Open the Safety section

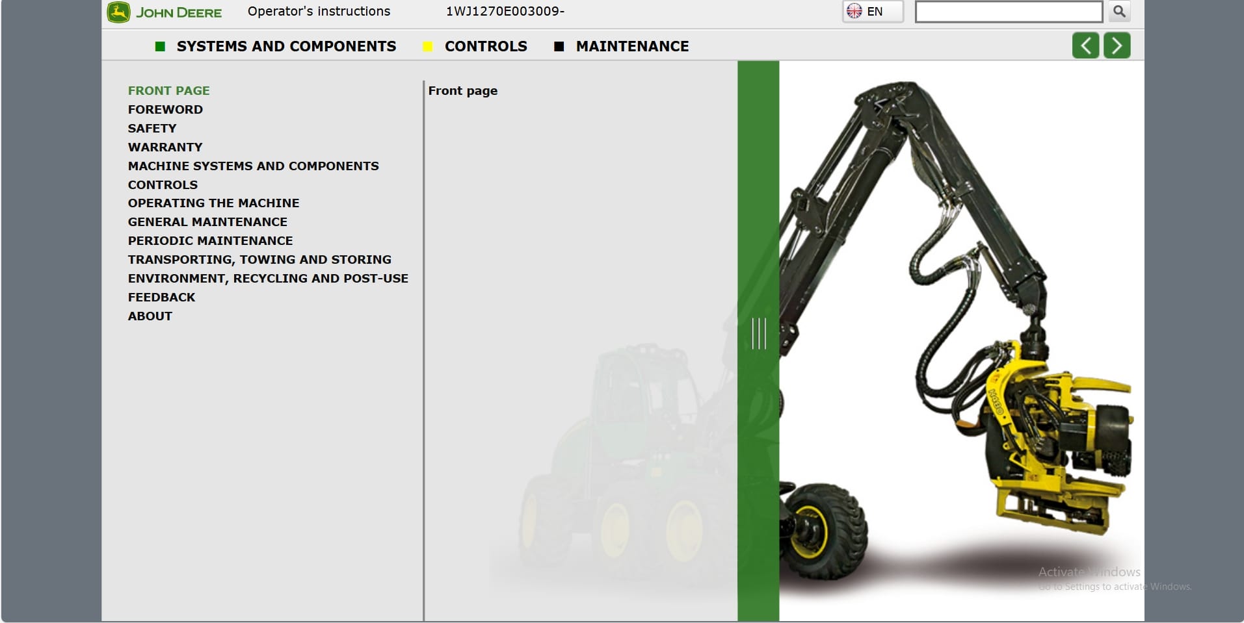[x=152, y=129]
